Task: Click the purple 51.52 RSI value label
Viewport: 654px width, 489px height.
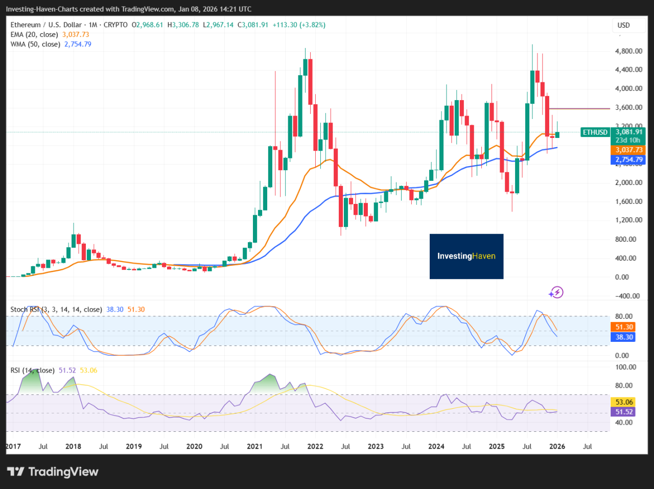Action: 624,412
